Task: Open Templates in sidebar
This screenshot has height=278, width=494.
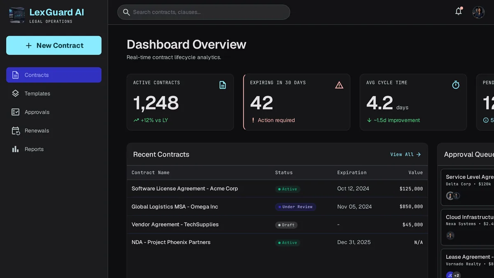Action: pos(54,93)
